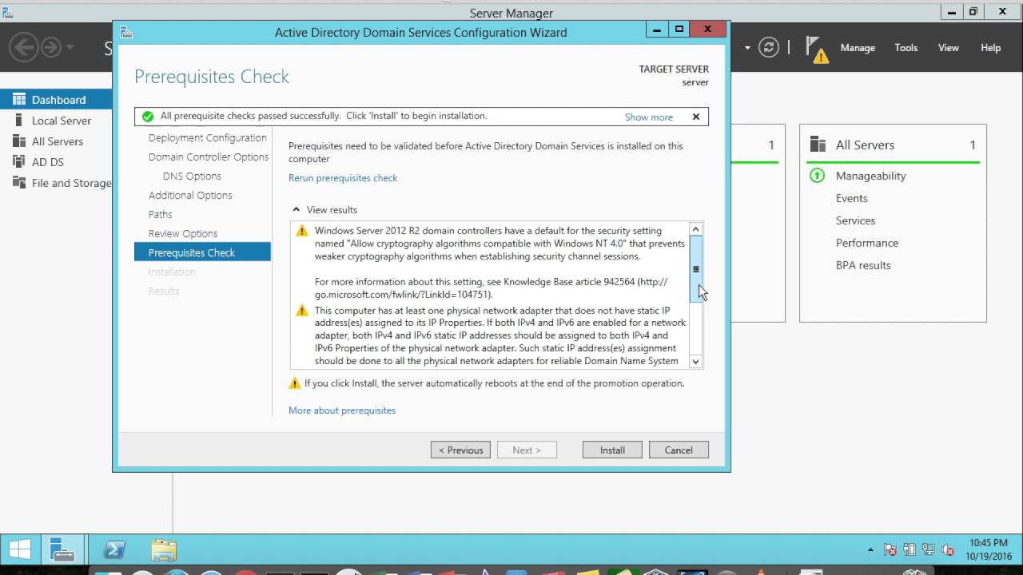The width and height of the screenshot is (1023, 575).
Task: Click More about prerequisites link
Action: 342,410
